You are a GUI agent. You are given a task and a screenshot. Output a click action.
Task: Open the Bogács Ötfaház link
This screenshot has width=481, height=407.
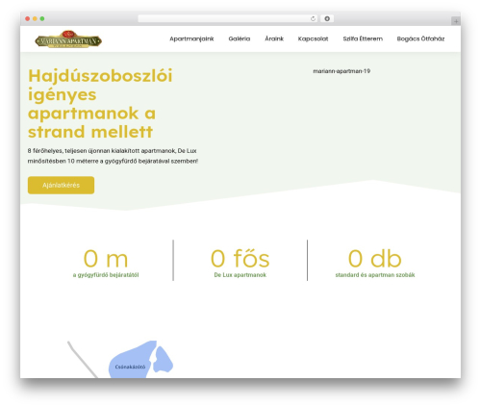pyautogui.click(x=420, y=38)
